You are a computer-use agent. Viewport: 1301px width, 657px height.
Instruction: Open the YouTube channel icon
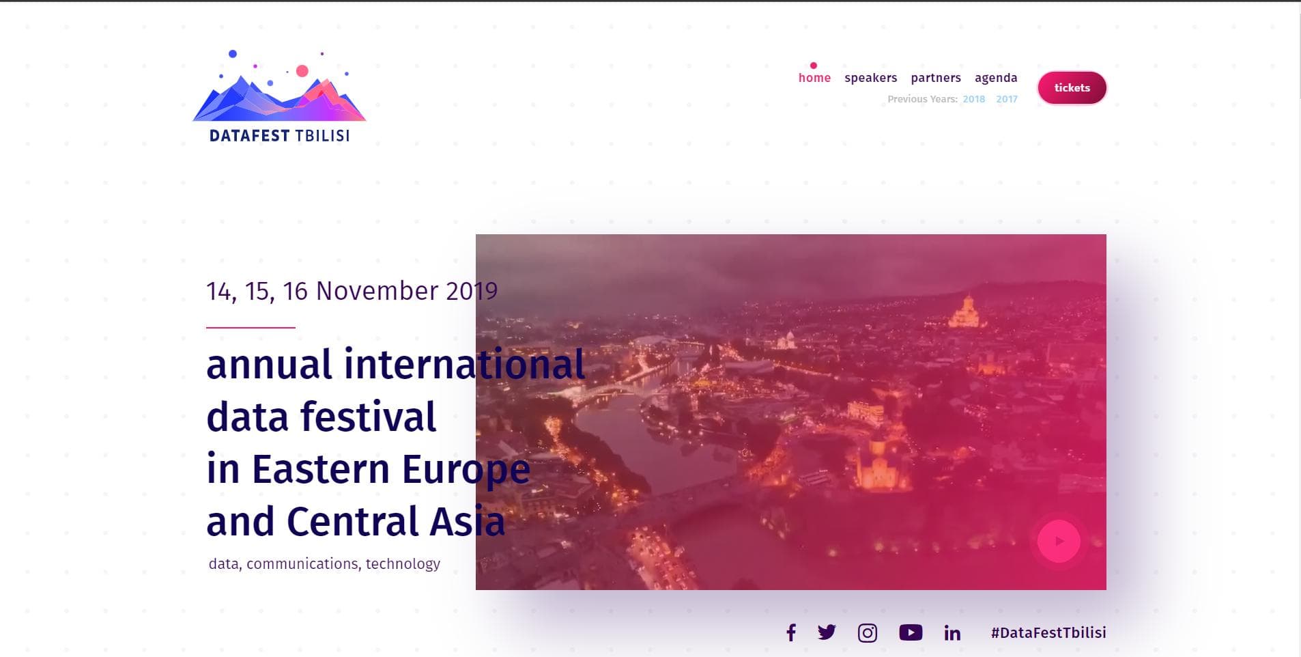tap(911, 632)
